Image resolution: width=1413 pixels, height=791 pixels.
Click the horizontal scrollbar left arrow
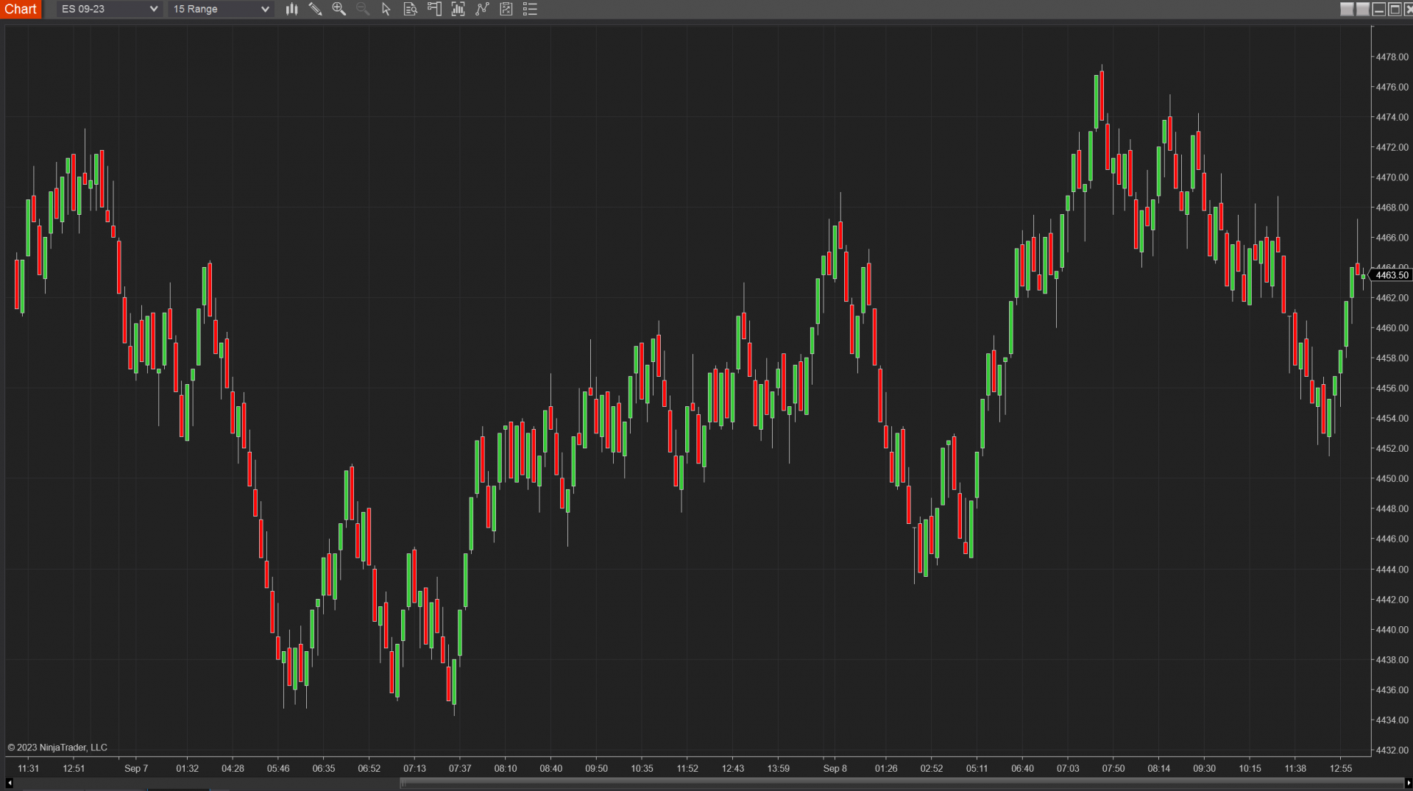[9, 783]
